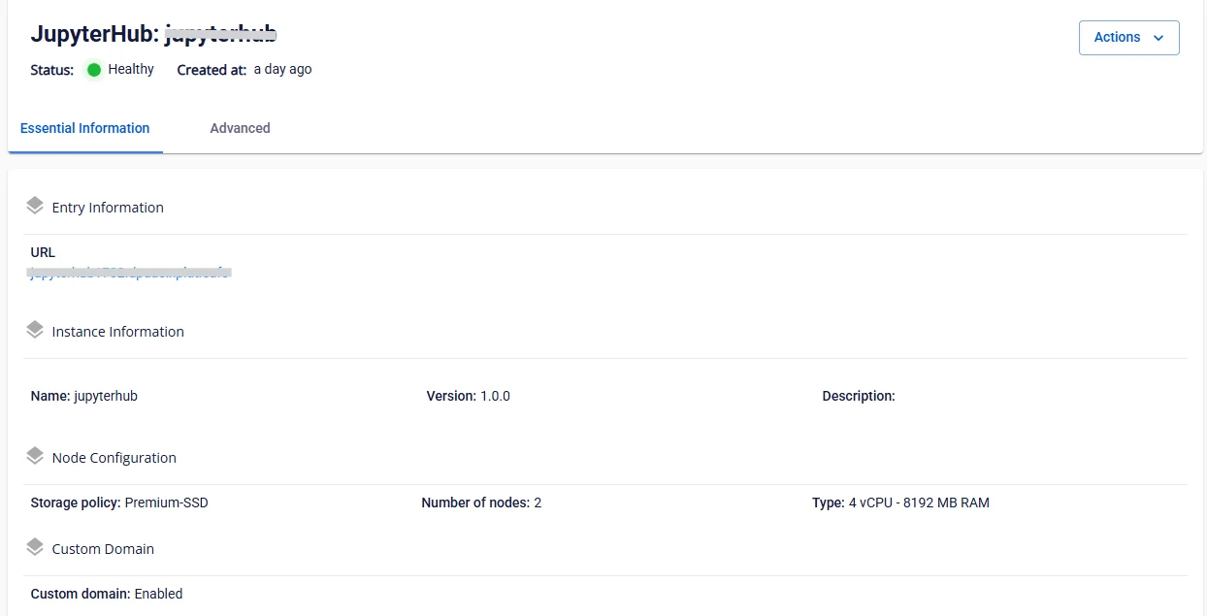This screenshot has width=1207, height=616.
Task: Click the green Healthy status indicator
Action: (94, 70)
